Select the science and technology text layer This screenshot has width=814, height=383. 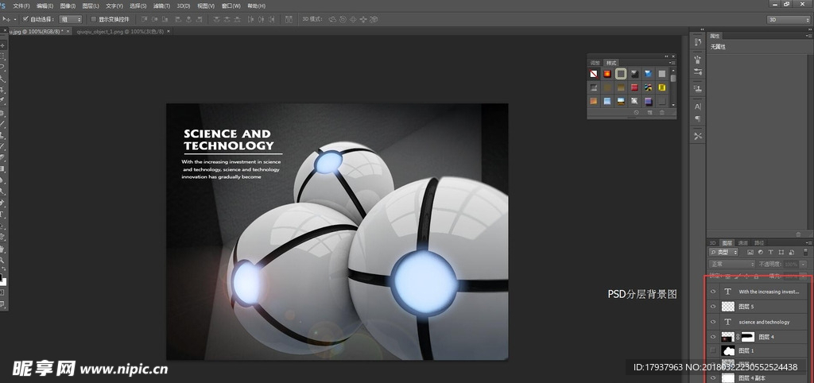[x=764, y=322]
